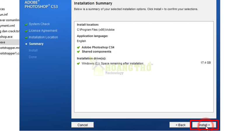Click the License Agreement green checkmark
Screen dimensions: 239x131
pyautogui.click(x=26, y=31)
